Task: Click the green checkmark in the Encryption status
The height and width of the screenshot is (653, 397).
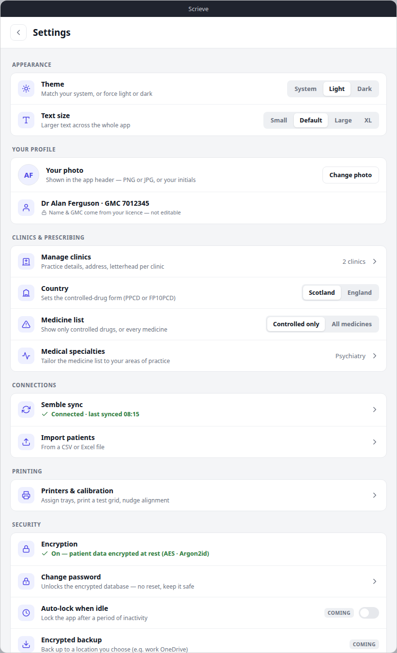Action: click(x=45, y=553)
